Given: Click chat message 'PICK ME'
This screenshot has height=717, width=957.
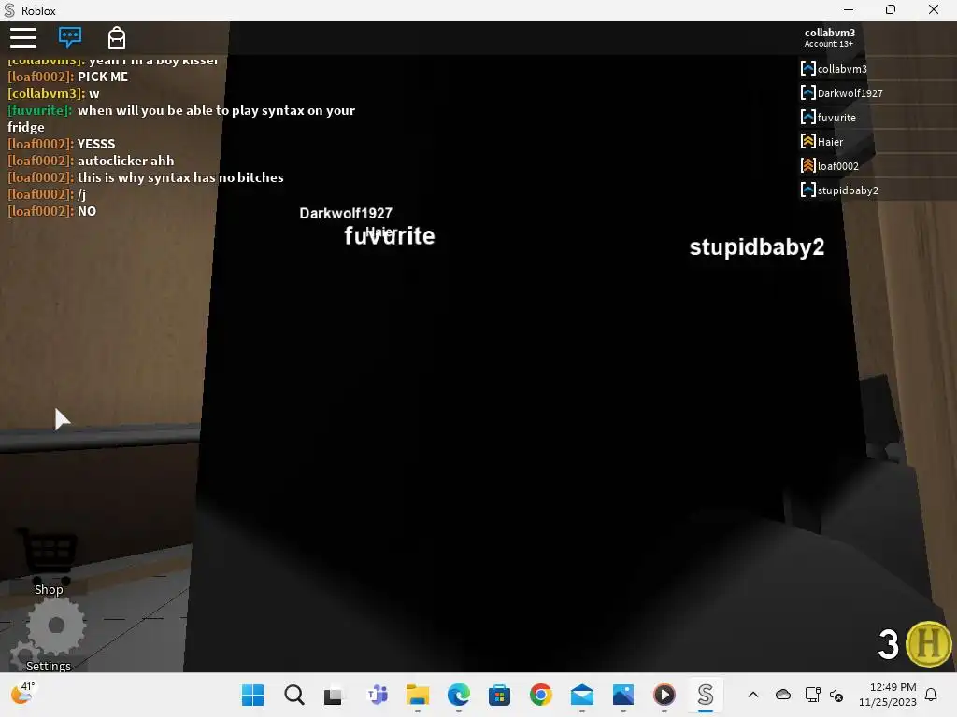Looking at the screenshot, I should click(103, 77).
